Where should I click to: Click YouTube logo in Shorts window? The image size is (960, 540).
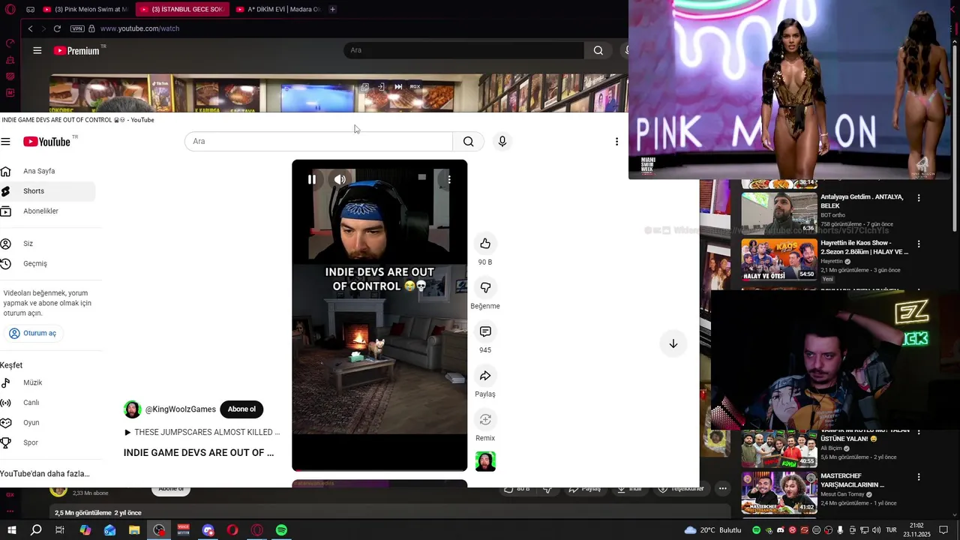pos(46,142)
